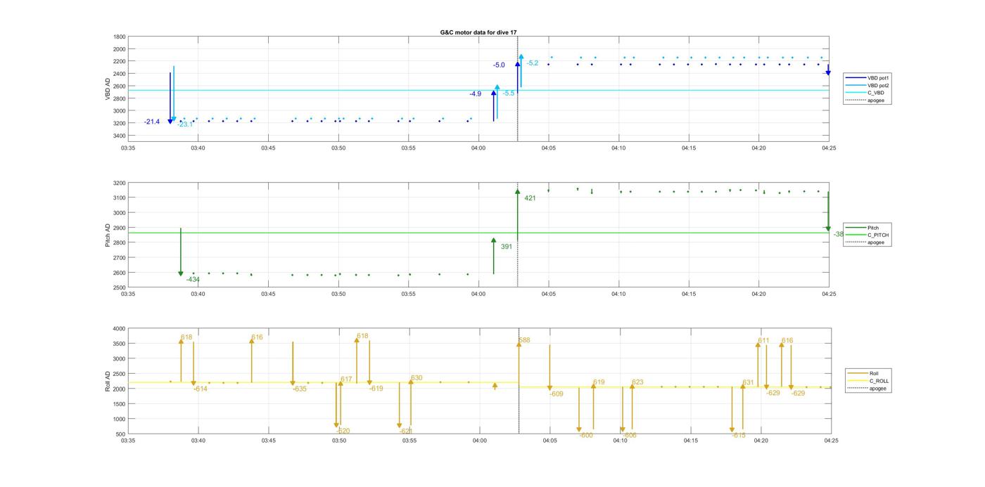Click 'apogee' in the Pitch plot legend
The image size is (985, 487).
point(876,242)
